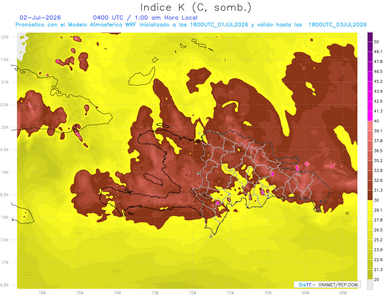This screenshot has height=297, width=385.
Task: Pick the dark brown legend band between 30 and 31.3
Action: [x=370, y=195]
